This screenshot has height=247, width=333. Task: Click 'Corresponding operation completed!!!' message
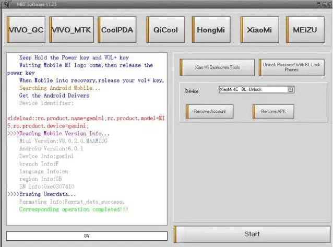[x=74, y=209]
